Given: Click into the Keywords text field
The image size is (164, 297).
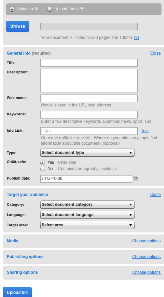Looking at the screenshot, I should 89,115.
